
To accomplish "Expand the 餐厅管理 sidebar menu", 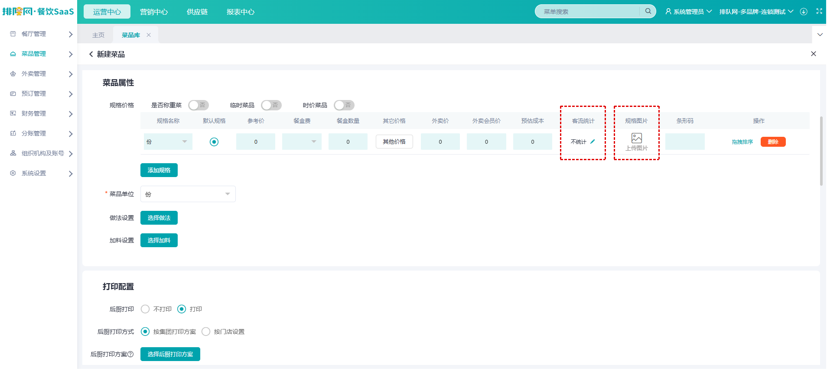I will point(71,34).
